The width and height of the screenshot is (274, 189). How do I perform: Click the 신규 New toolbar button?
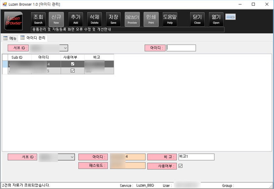[x=56, y=19]
